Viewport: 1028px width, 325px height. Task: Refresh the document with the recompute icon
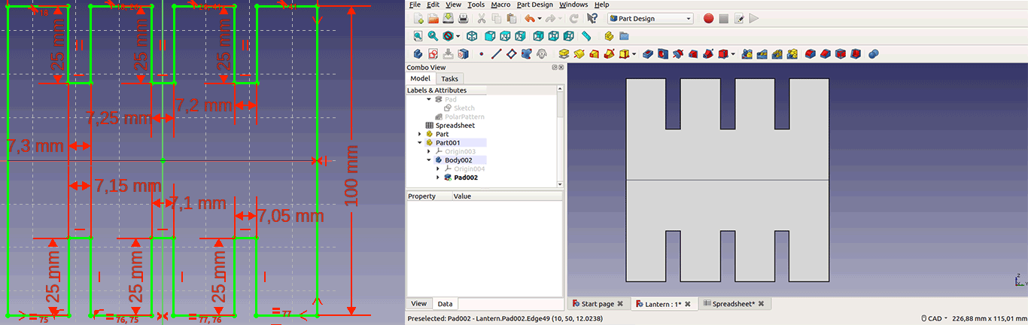(574, 19)
